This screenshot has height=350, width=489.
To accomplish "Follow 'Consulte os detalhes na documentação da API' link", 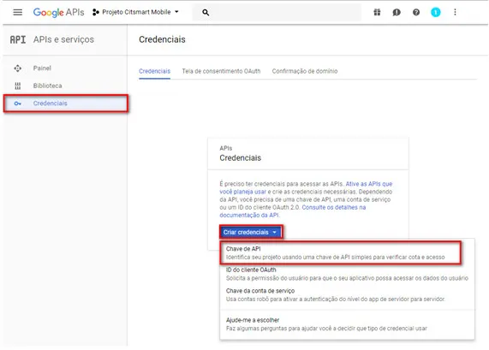I will point(293,211).
